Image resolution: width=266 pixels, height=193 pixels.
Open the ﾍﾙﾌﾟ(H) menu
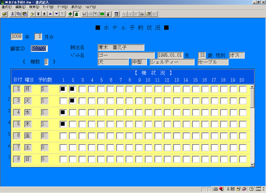(x=90, y=7)
